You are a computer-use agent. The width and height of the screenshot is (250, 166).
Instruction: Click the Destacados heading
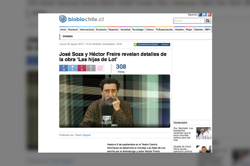[x=180, y=123]
